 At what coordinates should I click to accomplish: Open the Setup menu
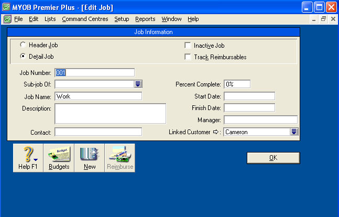pos(122,19)
